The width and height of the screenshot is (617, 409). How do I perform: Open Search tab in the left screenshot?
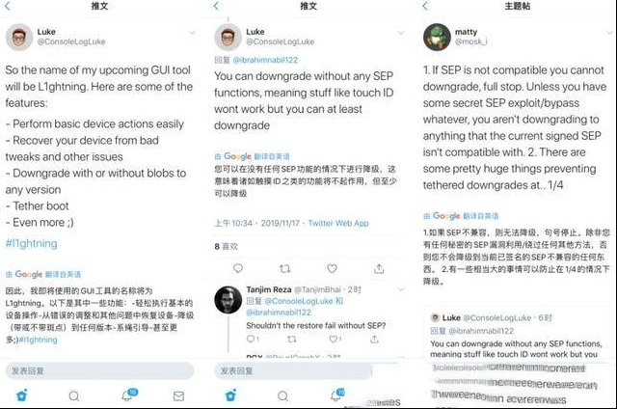(74, 395)
